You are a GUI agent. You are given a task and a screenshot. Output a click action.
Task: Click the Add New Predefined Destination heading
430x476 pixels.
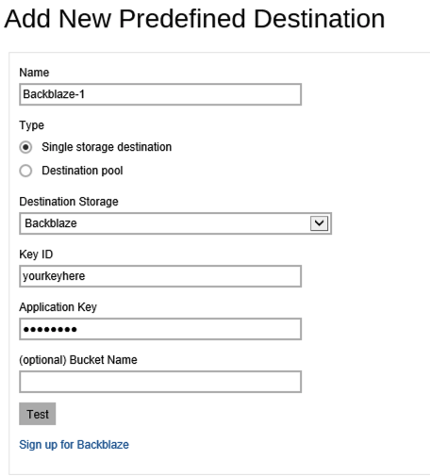click(194, 19)
